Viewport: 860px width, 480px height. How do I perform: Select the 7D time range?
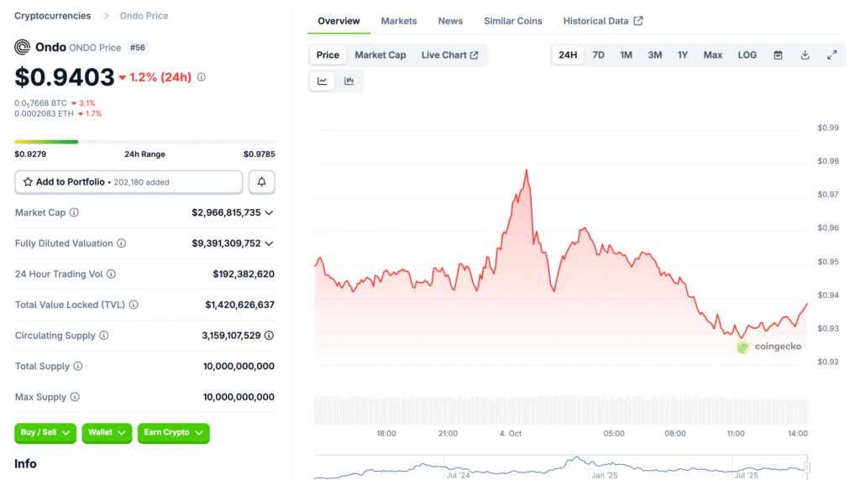[598, 55]
